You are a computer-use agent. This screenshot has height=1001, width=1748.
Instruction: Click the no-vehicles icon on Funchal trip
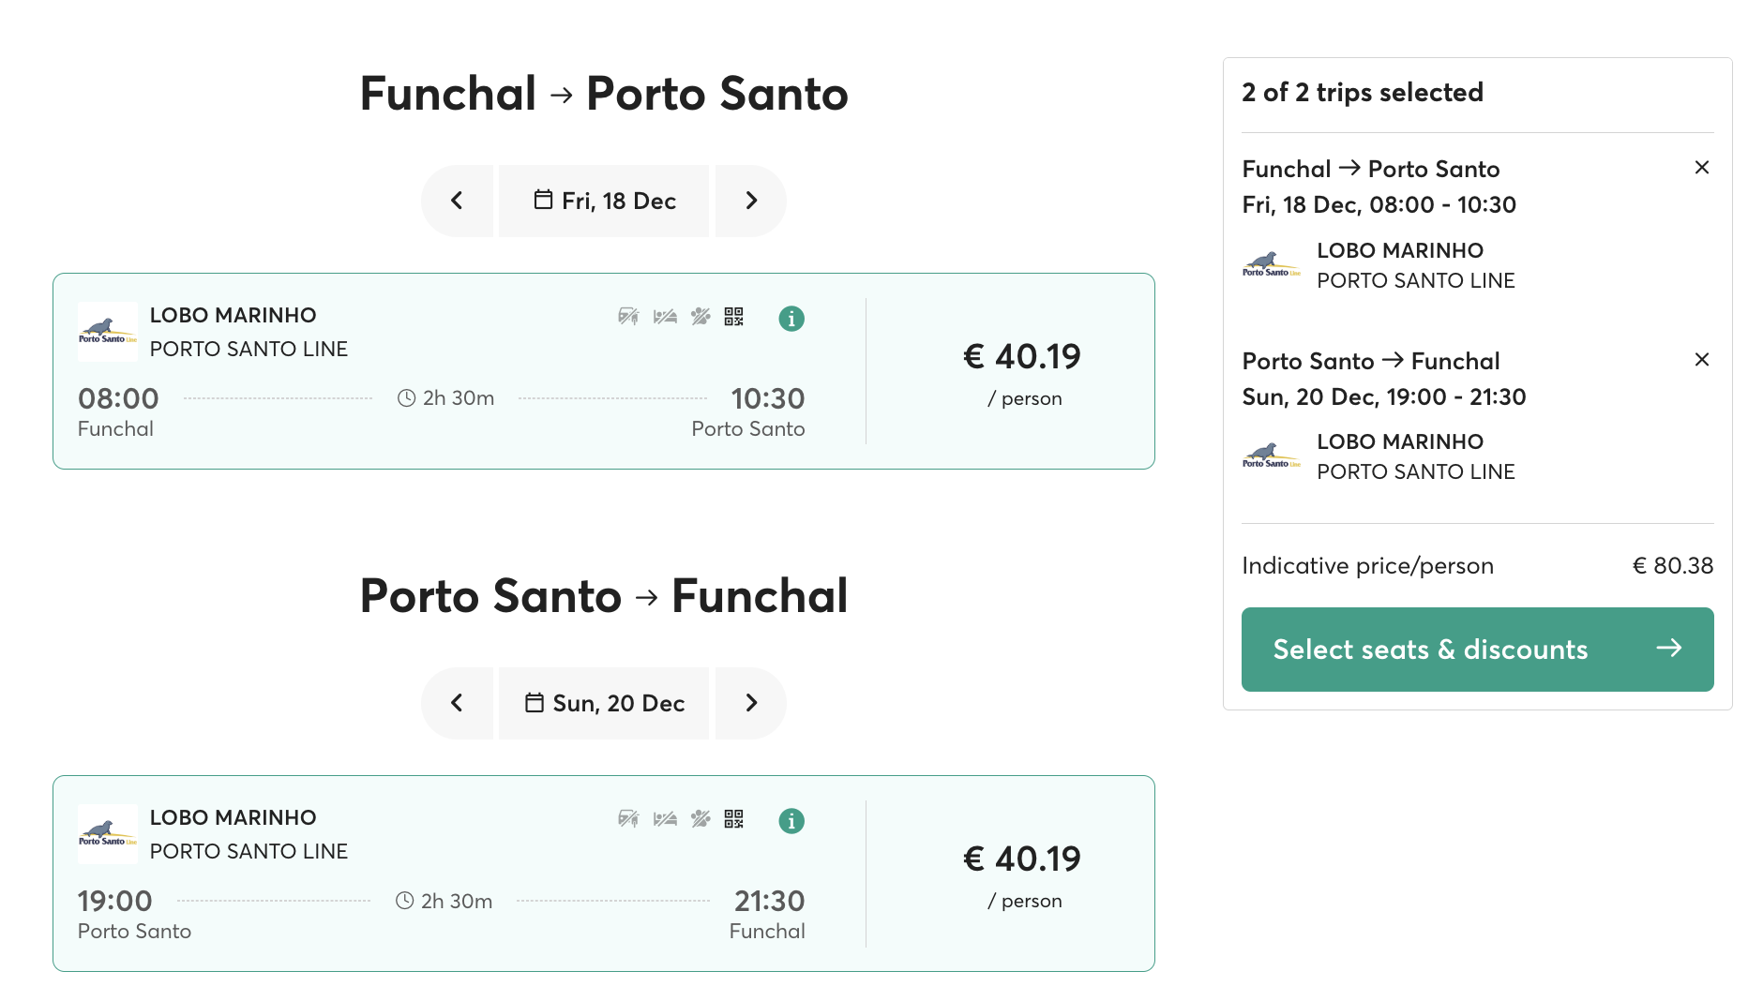point(628,317)
